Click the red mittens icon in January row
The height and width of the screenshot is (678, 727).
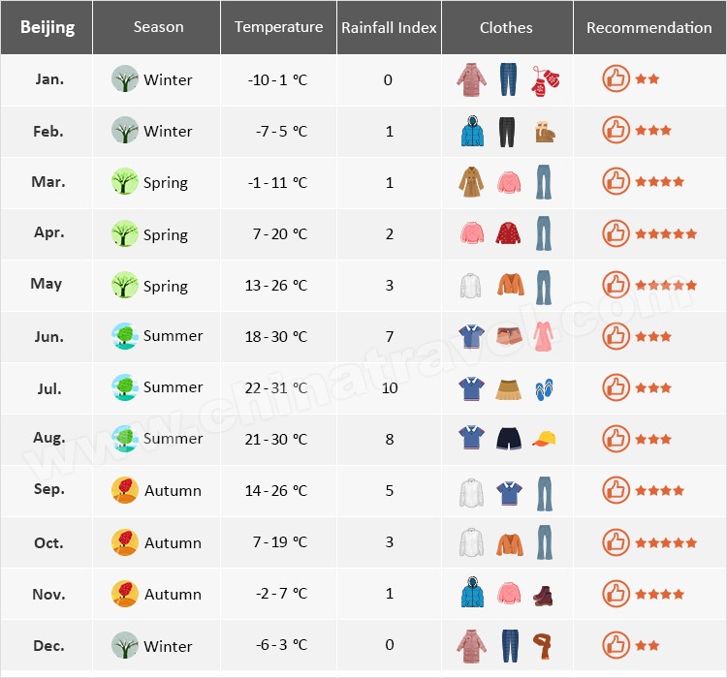(x=546, y=80)
